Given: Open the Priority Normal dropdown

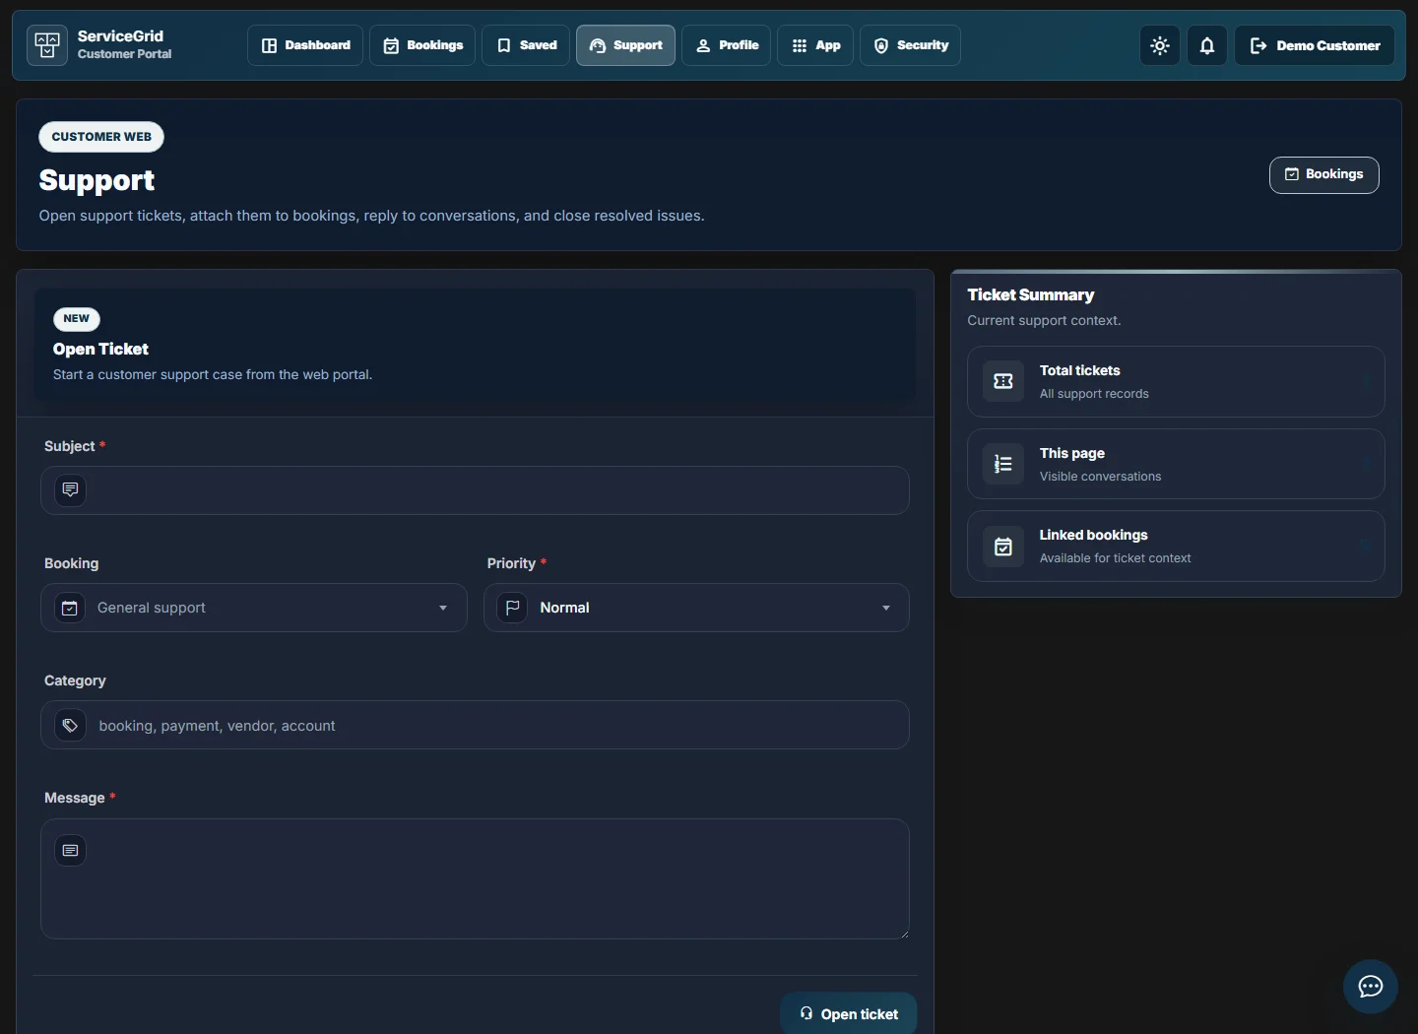Looking at the screenshot, I should (x=696, y=608).
